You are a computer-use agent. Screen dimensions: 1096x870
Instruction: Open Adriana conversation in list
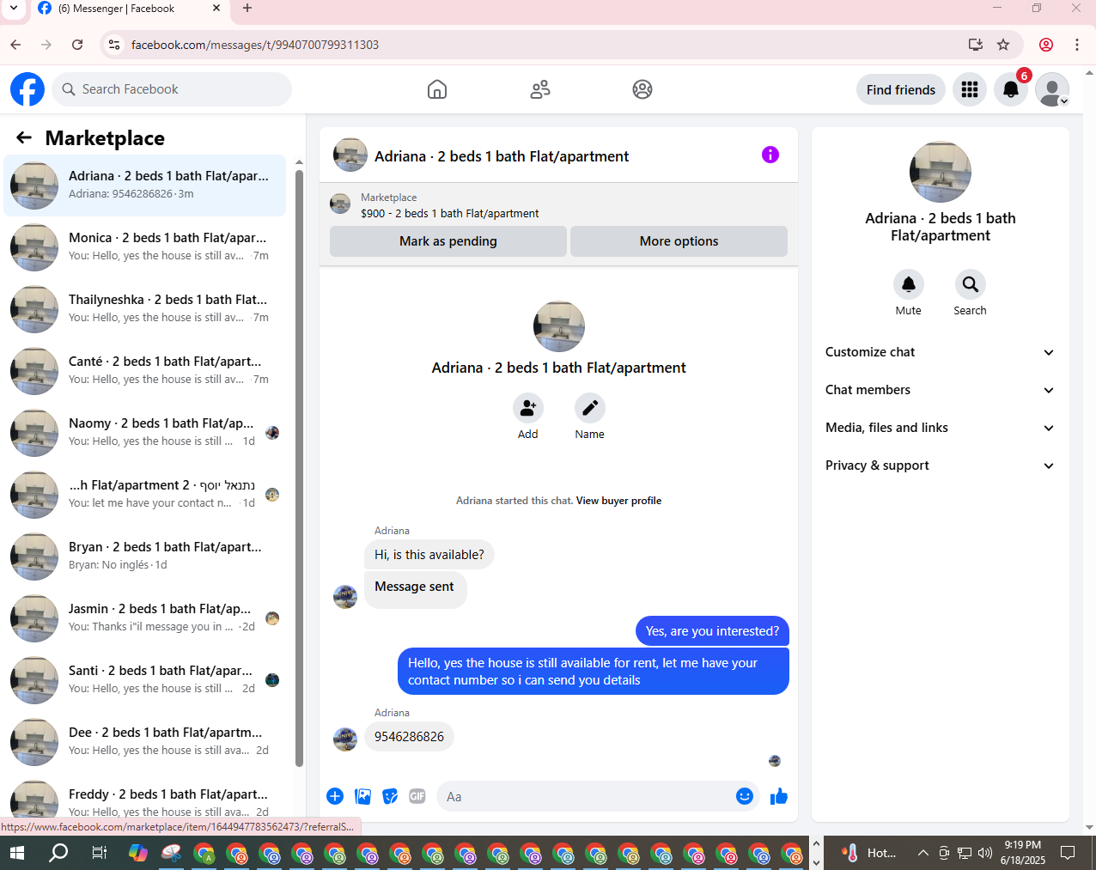click(x=144, y=186)
